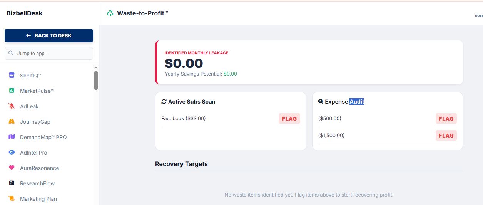
Task: Click the sidebar scroll up arrow
Action: 96,67
